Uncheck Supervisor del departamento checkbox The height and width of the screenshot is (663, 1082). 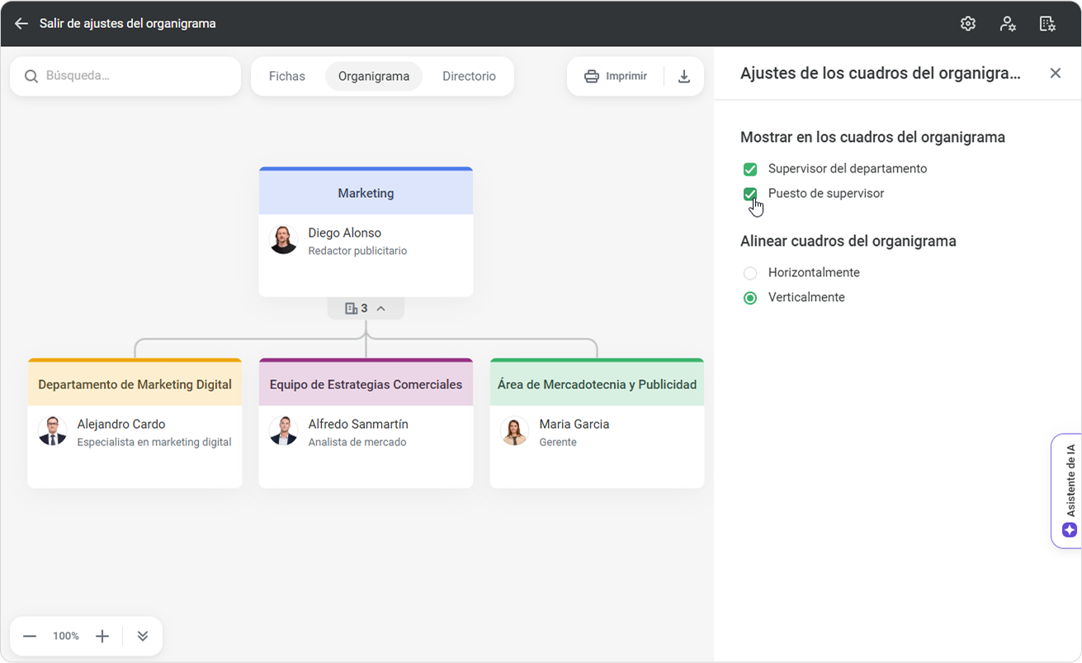tap(750, 169)
